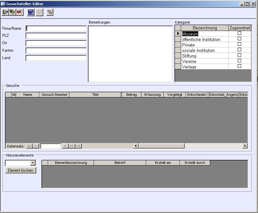Tick the Zugeordnet checkbox for Stiftung
Image resolution: width=258 pixels, height=213 pixels.
coord(239,55)
